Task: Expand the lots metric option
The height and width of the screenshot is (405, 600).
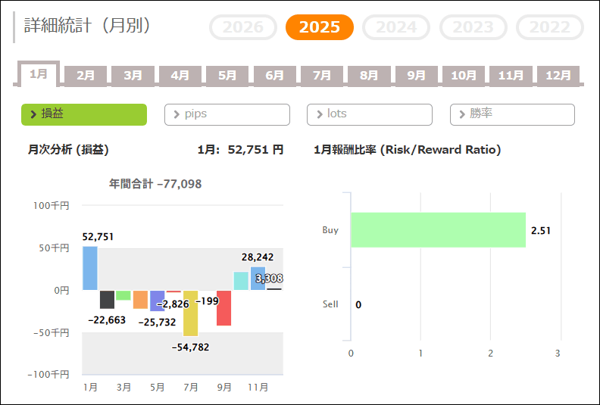Action: (370, 114)
